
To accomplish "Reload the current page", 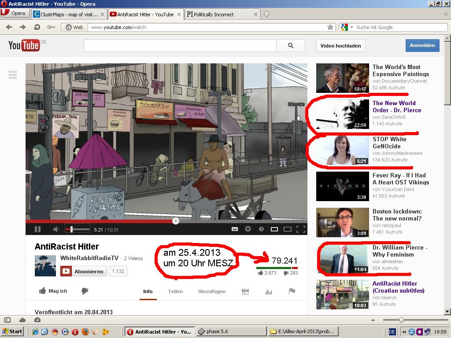I will tap(37, 27).
